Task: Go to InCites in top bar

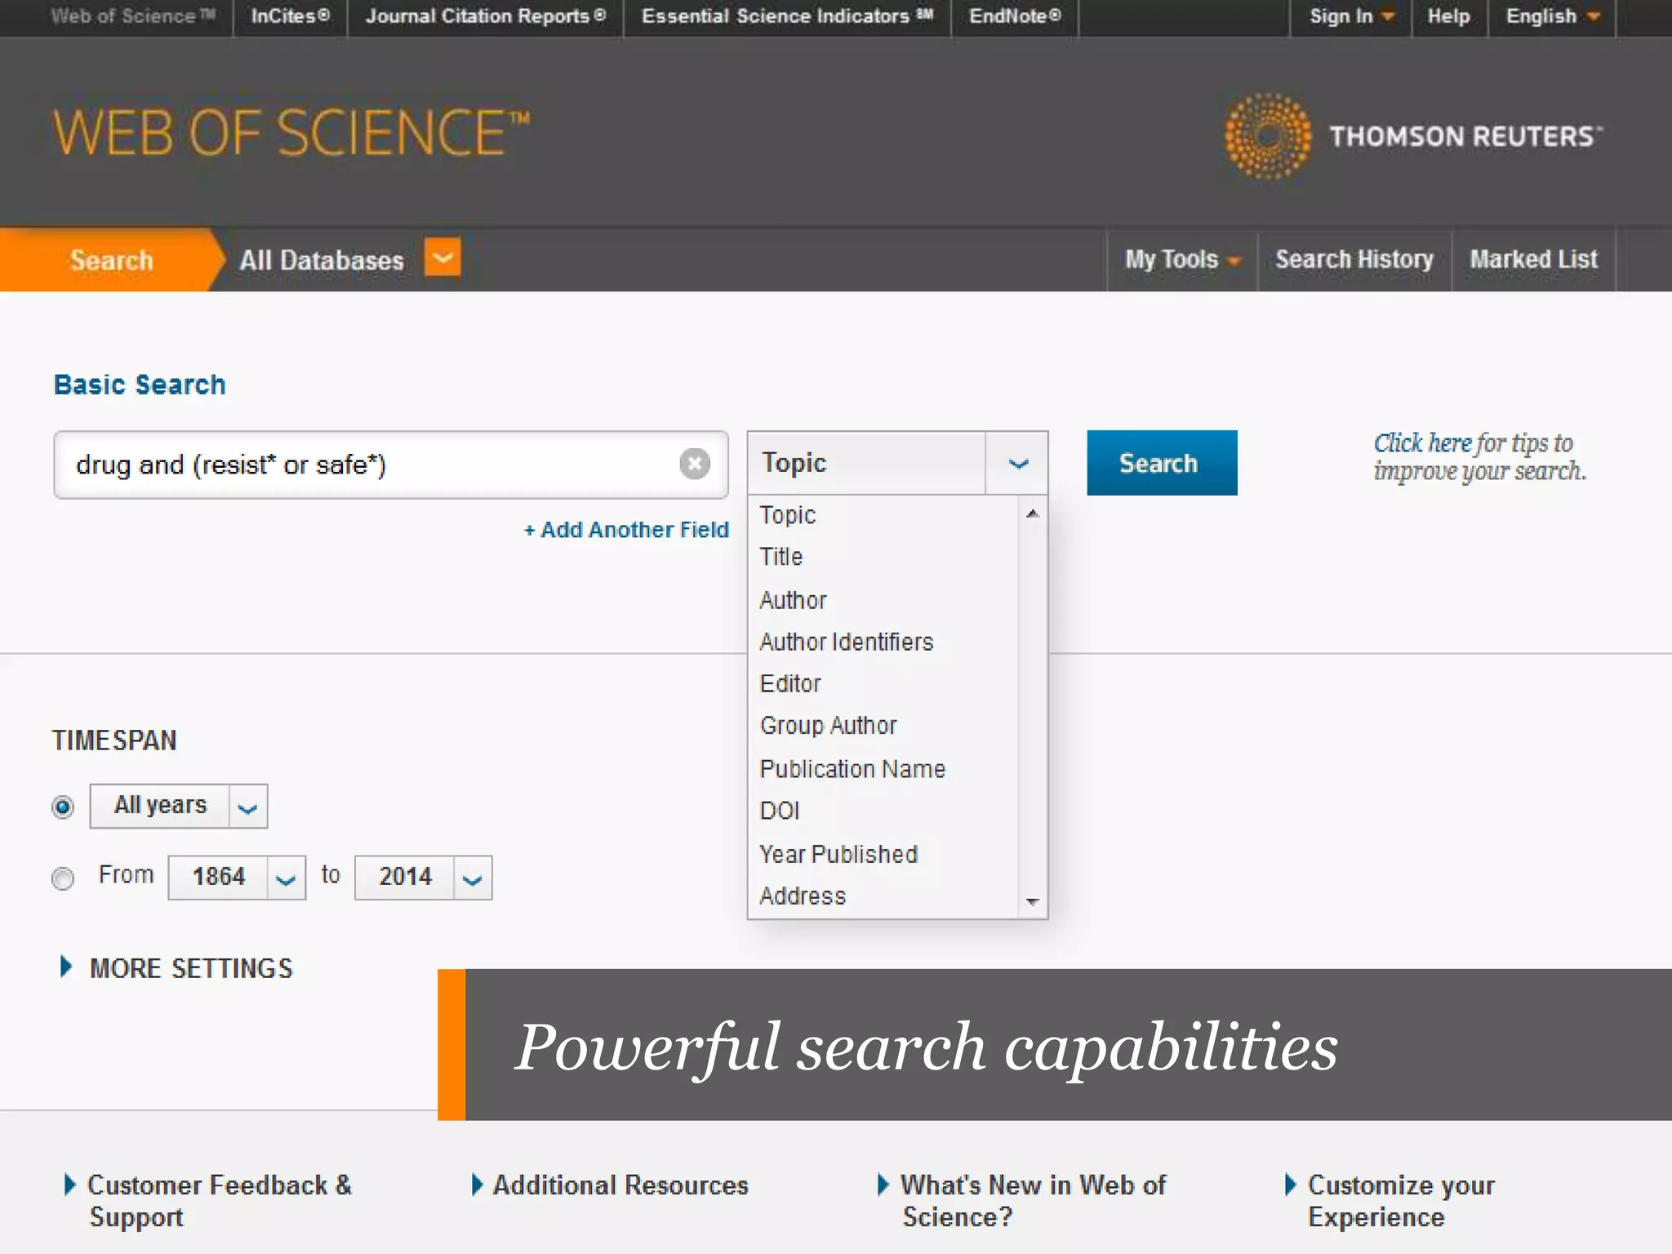Action: (x=290, y=16)
